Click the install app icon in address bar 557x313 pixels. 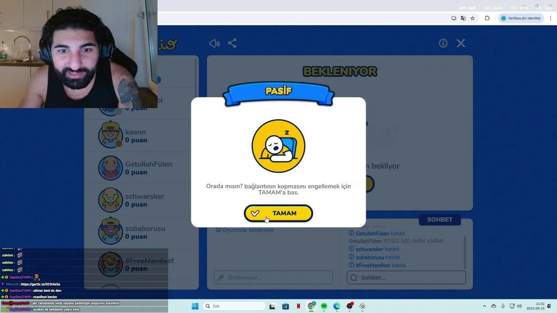(454, 18)
